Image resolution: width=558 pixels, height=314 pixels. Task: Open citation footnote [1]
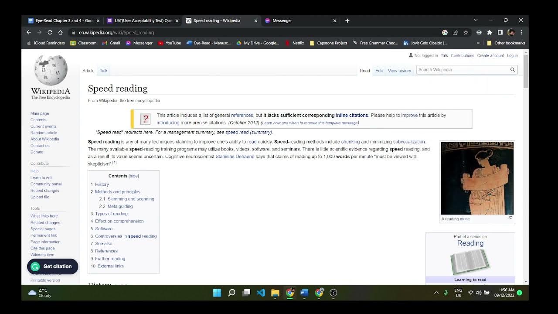pos(114,163)
